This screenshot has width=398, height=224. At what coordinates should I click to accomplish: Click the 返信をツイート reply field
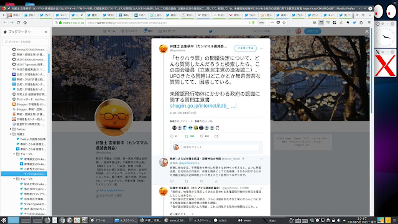click(221, 147)
